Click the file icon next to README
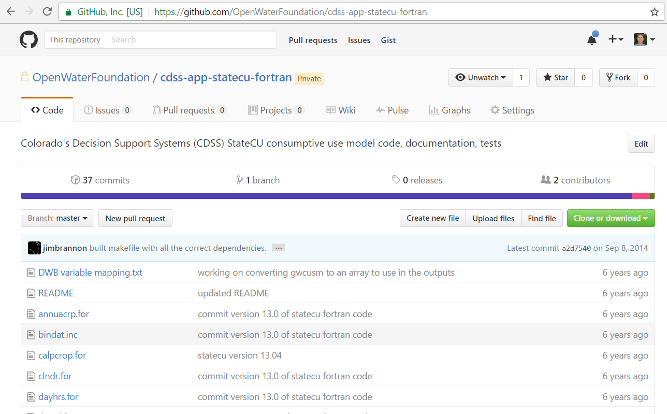The image size is (667, 414). (x=31, y=293)
